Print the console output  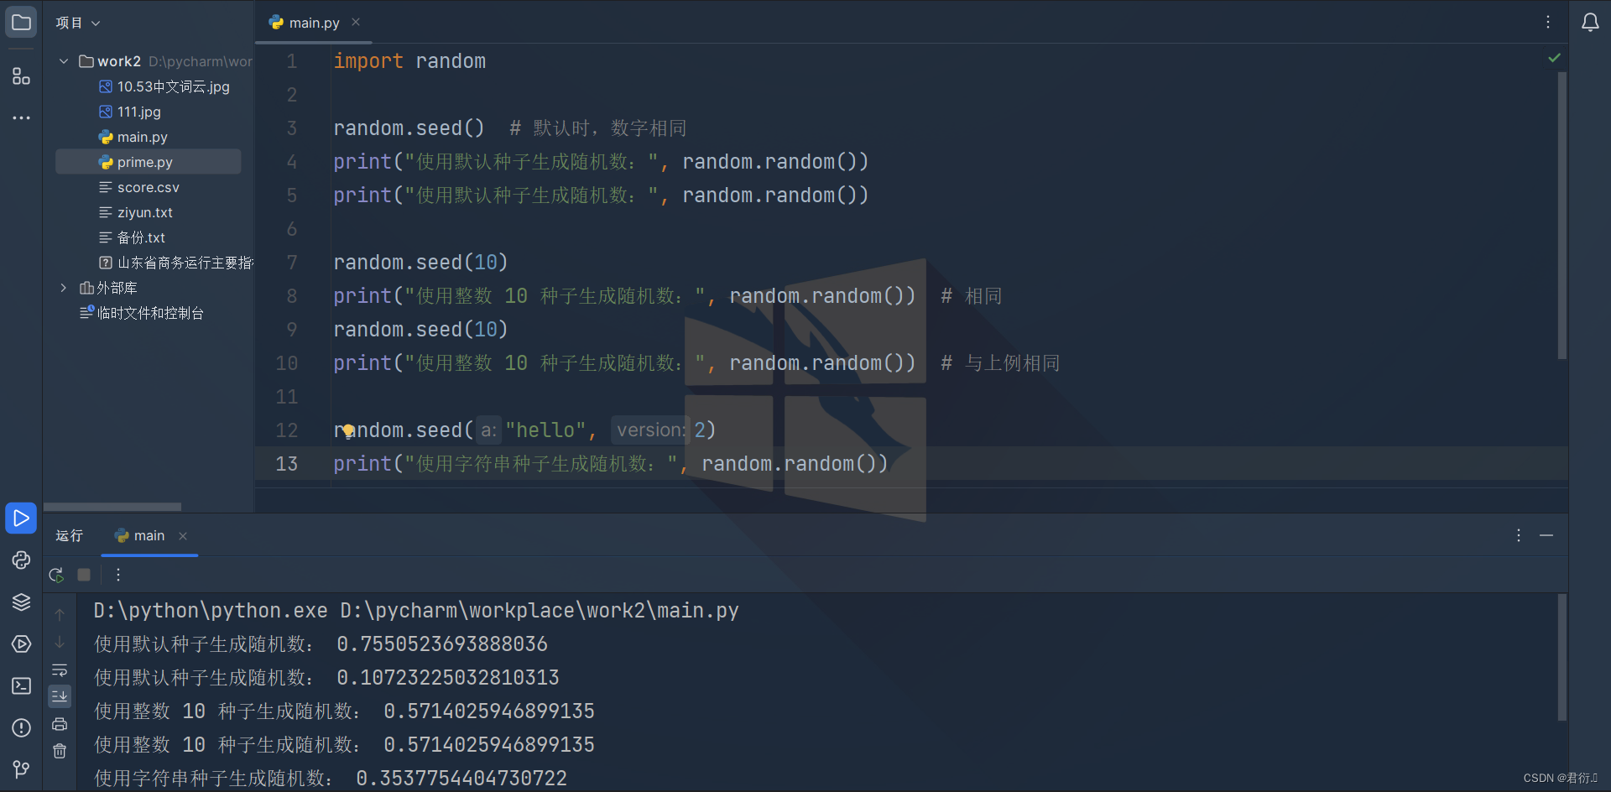60,724
